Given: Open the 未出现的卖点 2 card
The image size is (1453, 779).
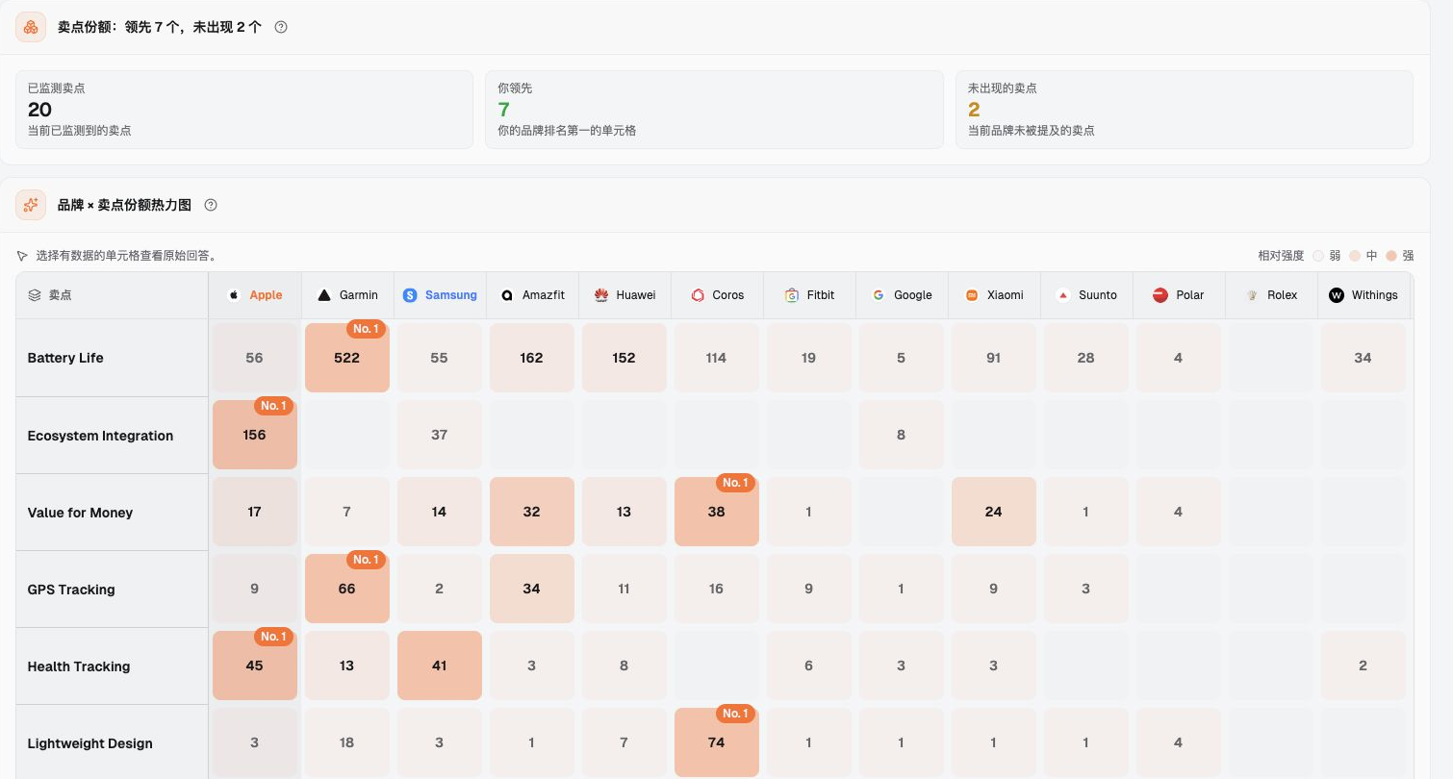Looking at the screenshot, I should tap(1185, 110).
